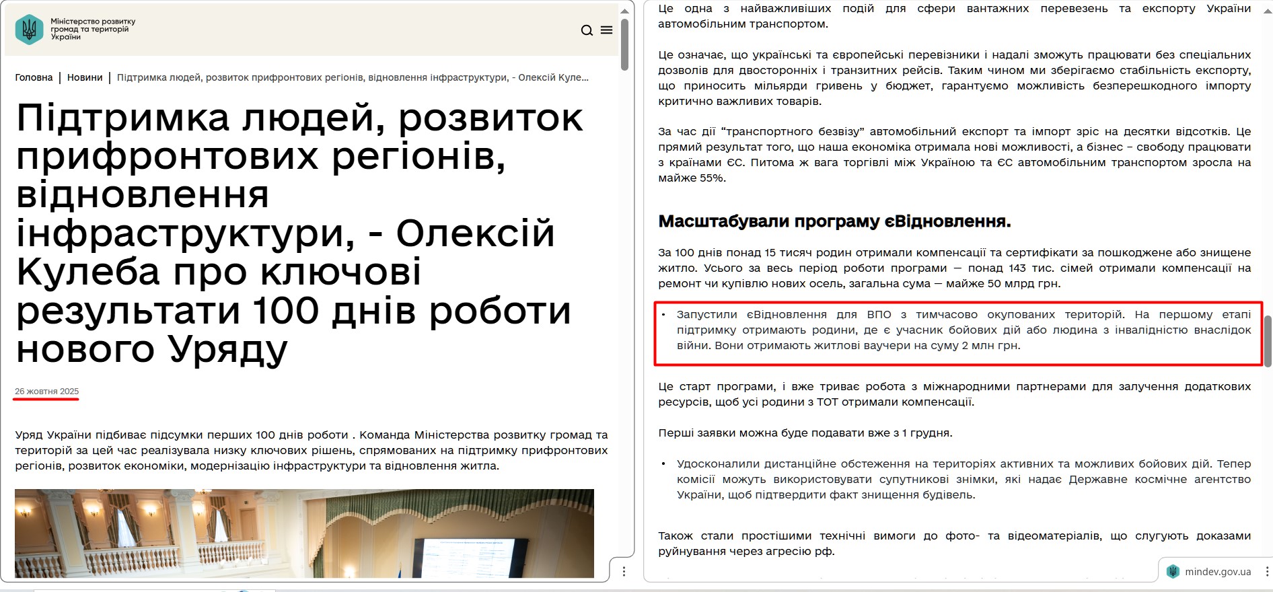The width and height of the screenshot is (1273, 592).
Task: Click the article main headline
Action: pyautogui.click(x=300, y=233)
